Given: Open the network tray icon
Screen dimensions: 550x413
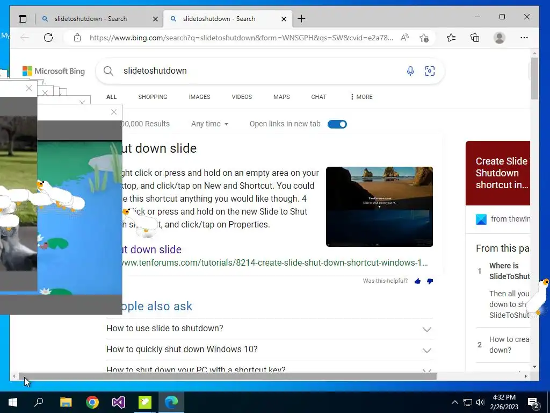Looking at the screenshot, I should point(468,402).
